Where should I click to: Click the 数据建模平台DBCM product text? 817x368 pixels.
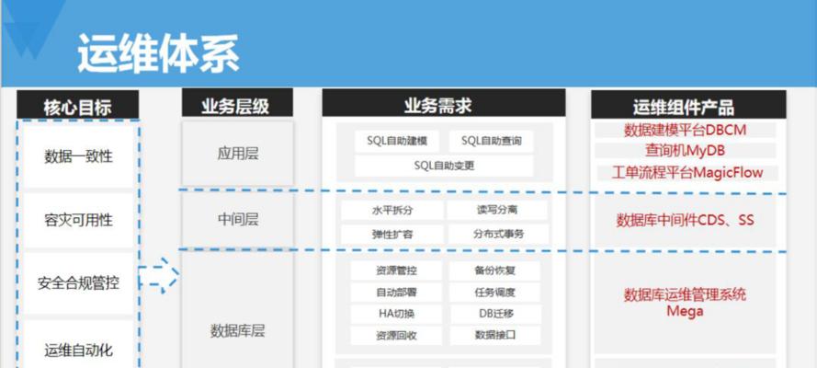coord(686,130)
